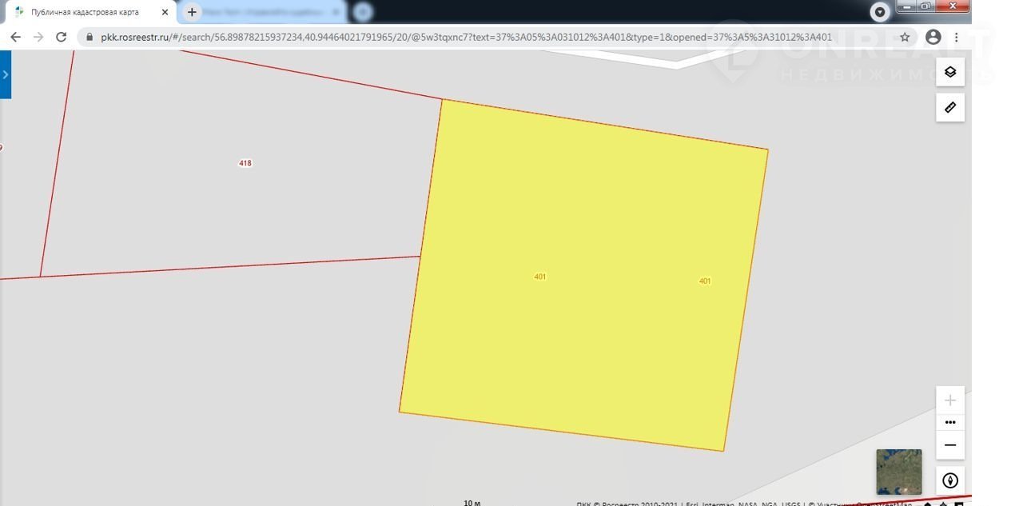Click the address bar URL
The width and height of the screenshot is (1023, 506).
click(464, 37)
